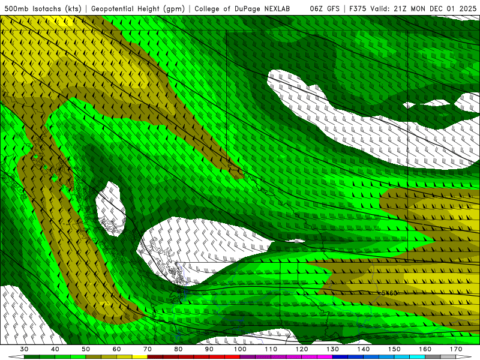The image size is (480, 360).
Task: Click the legend value "160"
Action: coord(425,349)
